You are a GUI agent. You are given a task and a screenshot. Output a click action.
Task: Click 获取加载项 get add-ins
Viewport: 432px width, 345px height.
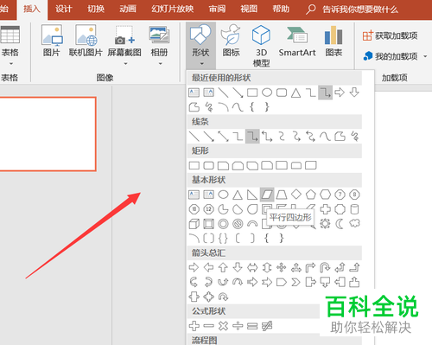(x=390, y=35)
